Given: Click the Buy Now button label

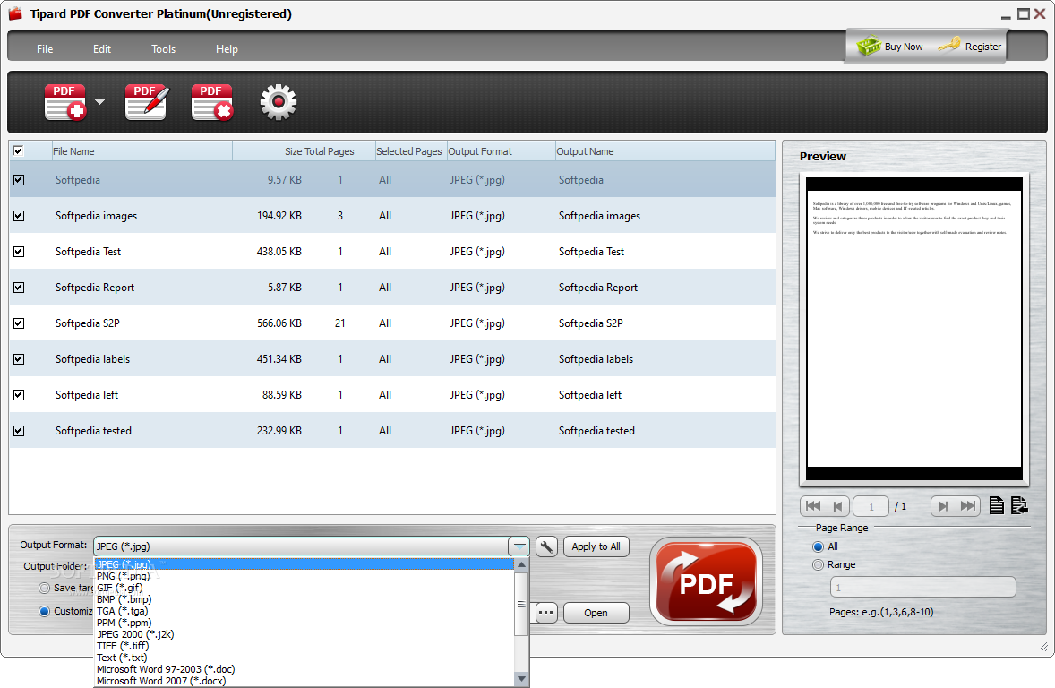Looking at the screenshot, I should click(x=904, y=47).
